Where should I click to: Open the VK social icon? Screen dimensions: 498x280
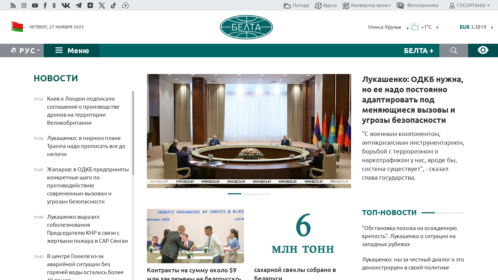(x=66, y=5)
